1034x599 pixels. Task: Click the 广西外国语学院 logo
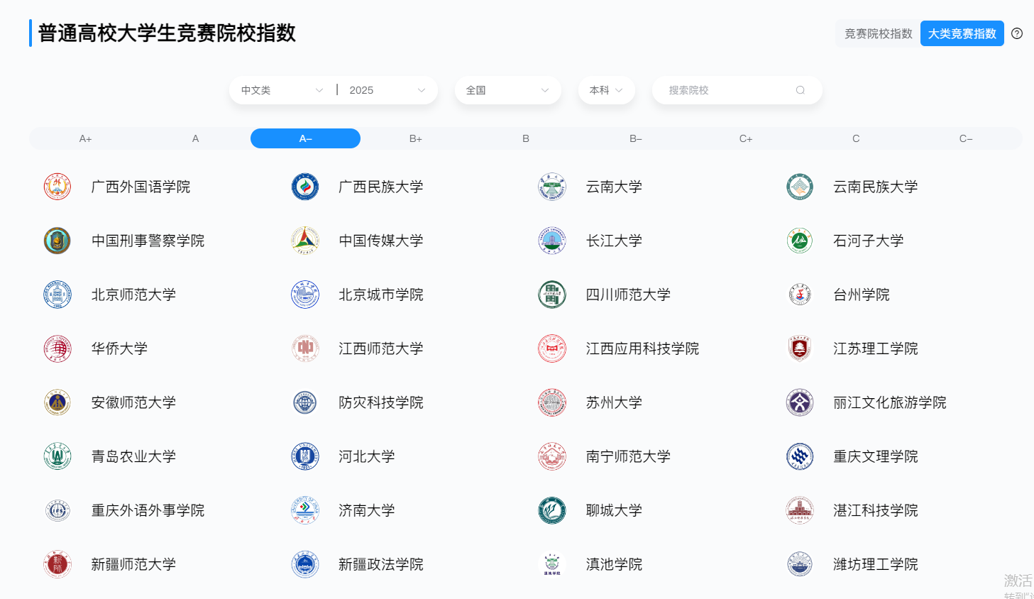pos(57,187)
